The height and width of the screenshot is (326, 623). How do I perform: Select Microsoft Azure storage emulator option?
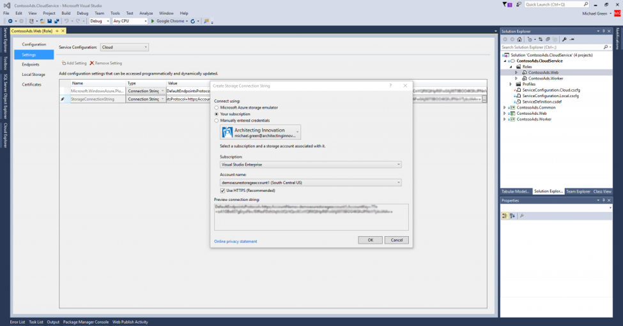tap(217, 107)
